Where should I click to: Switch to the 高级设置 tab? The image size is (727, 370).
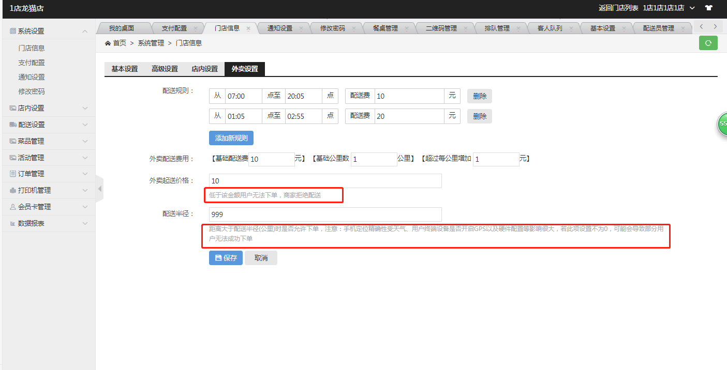click(165, 69)
